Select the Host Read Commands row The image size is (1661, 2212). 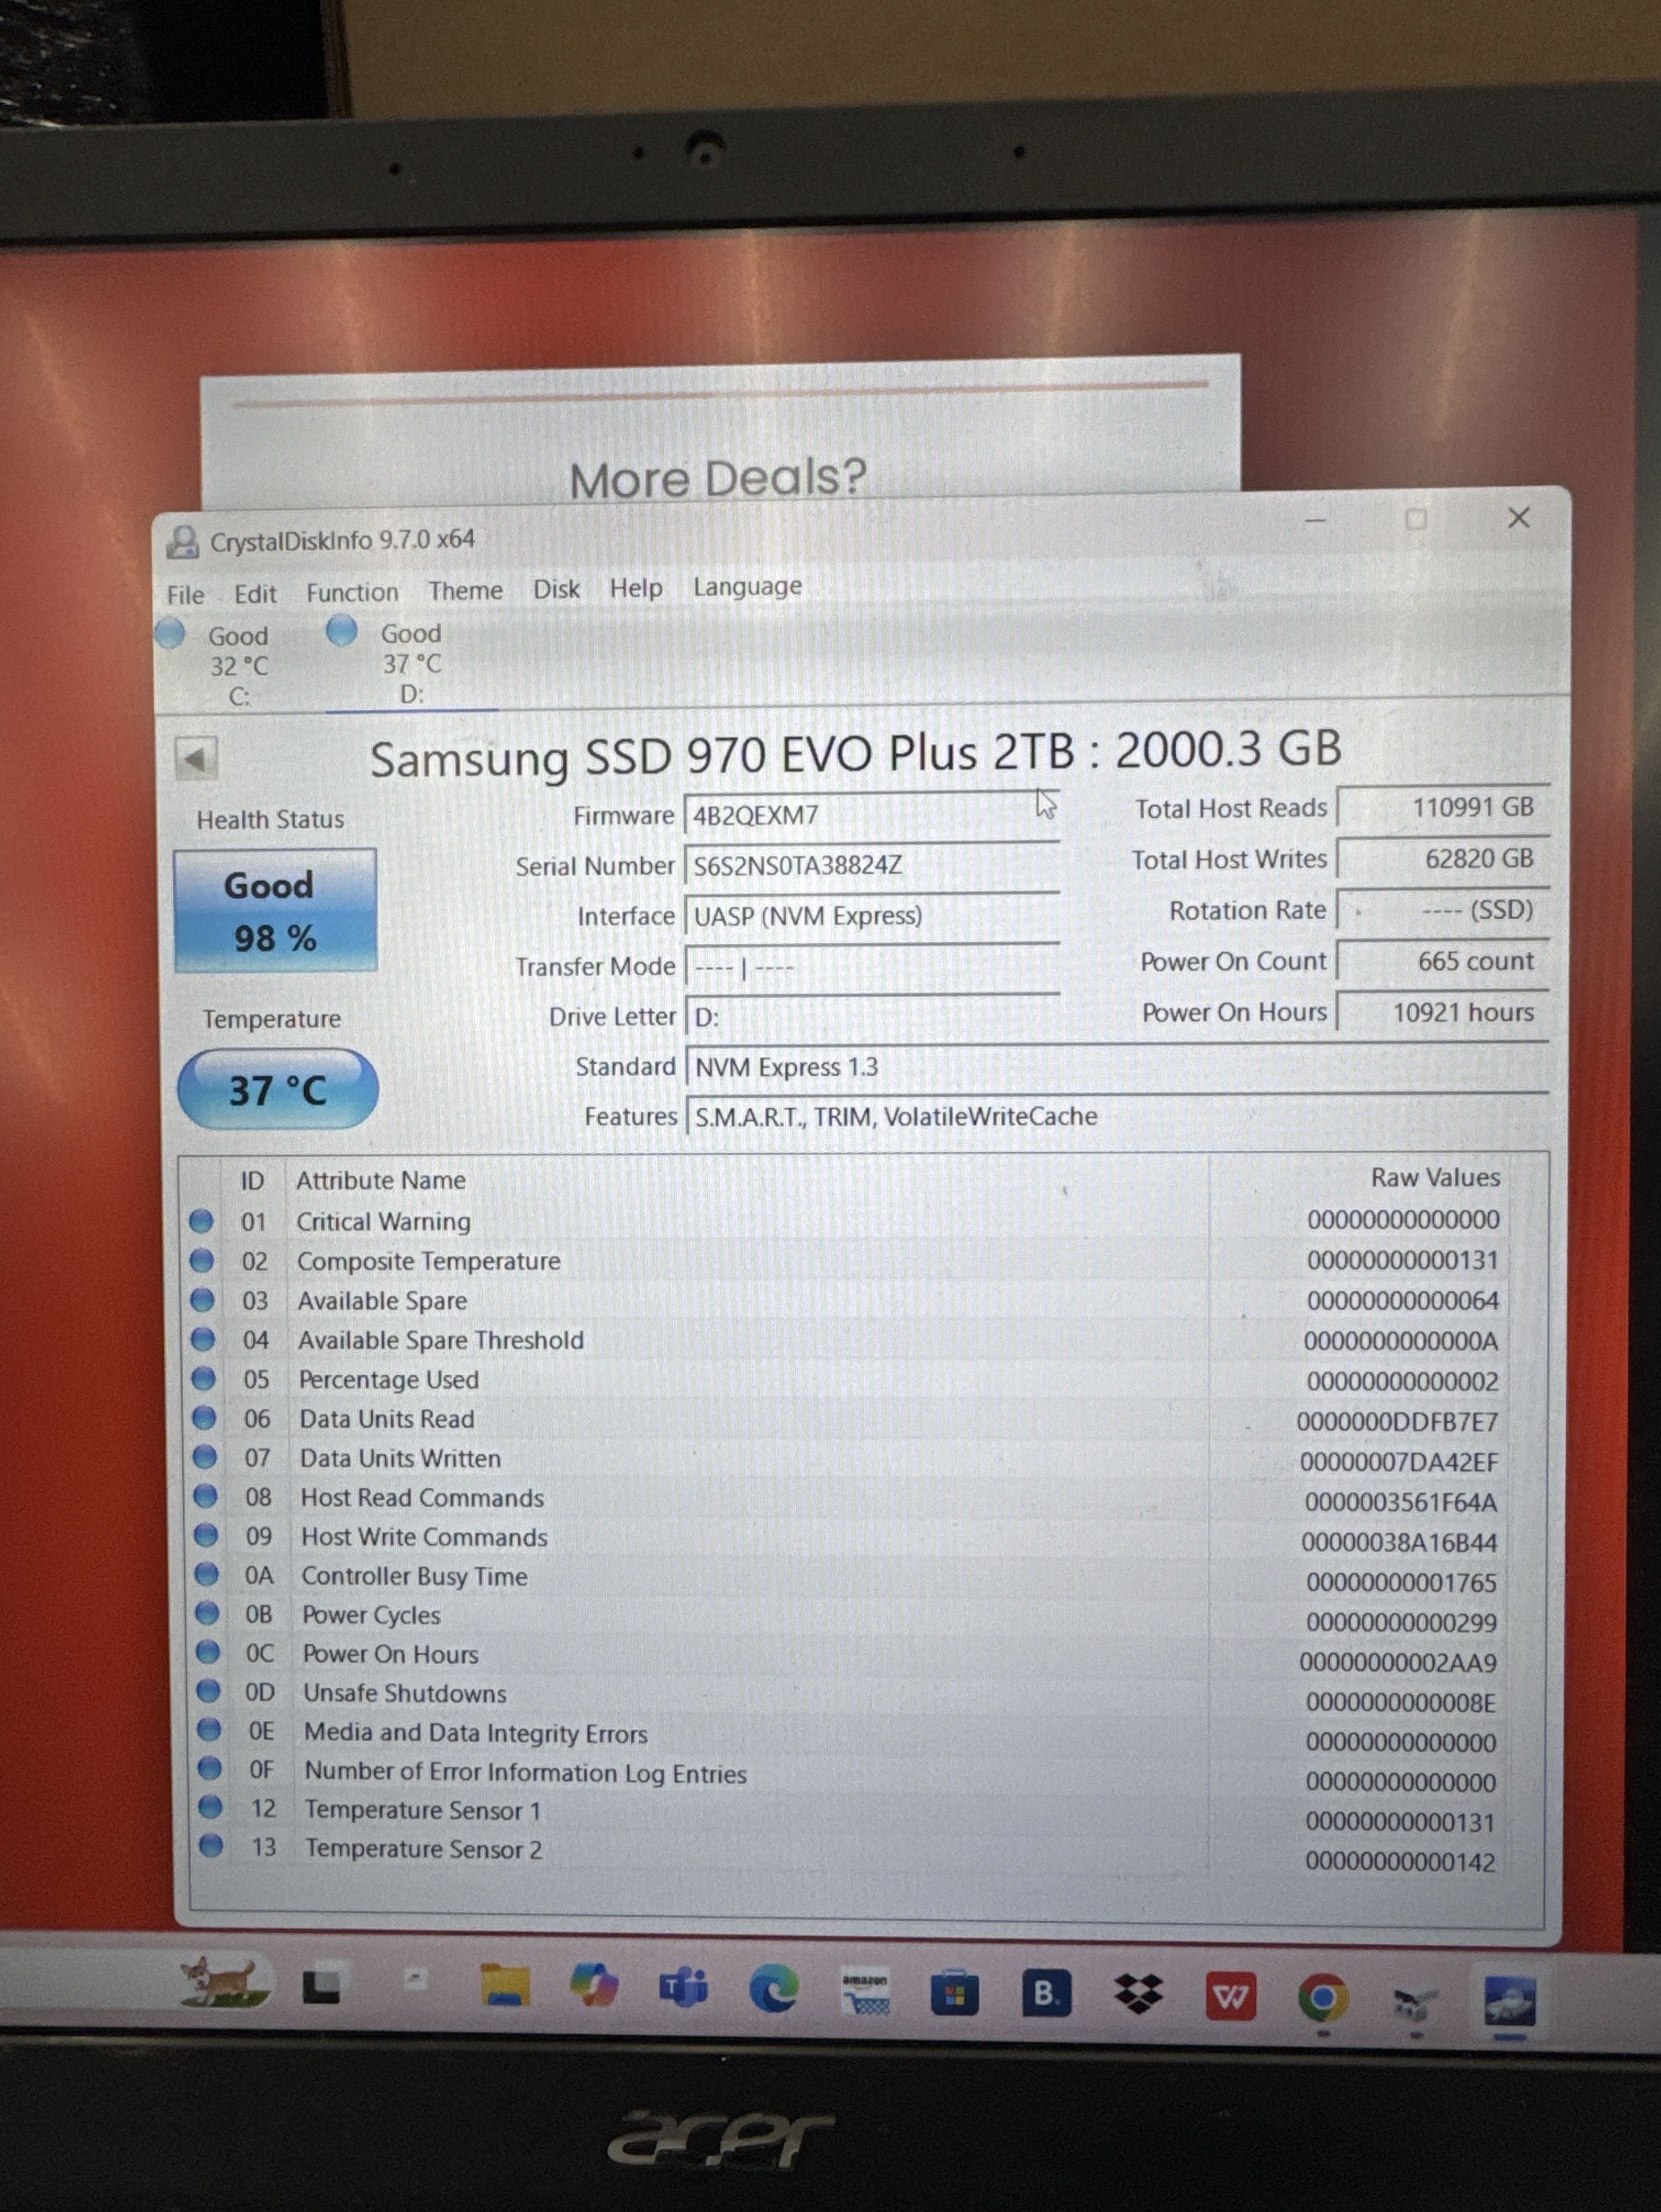845,1499
